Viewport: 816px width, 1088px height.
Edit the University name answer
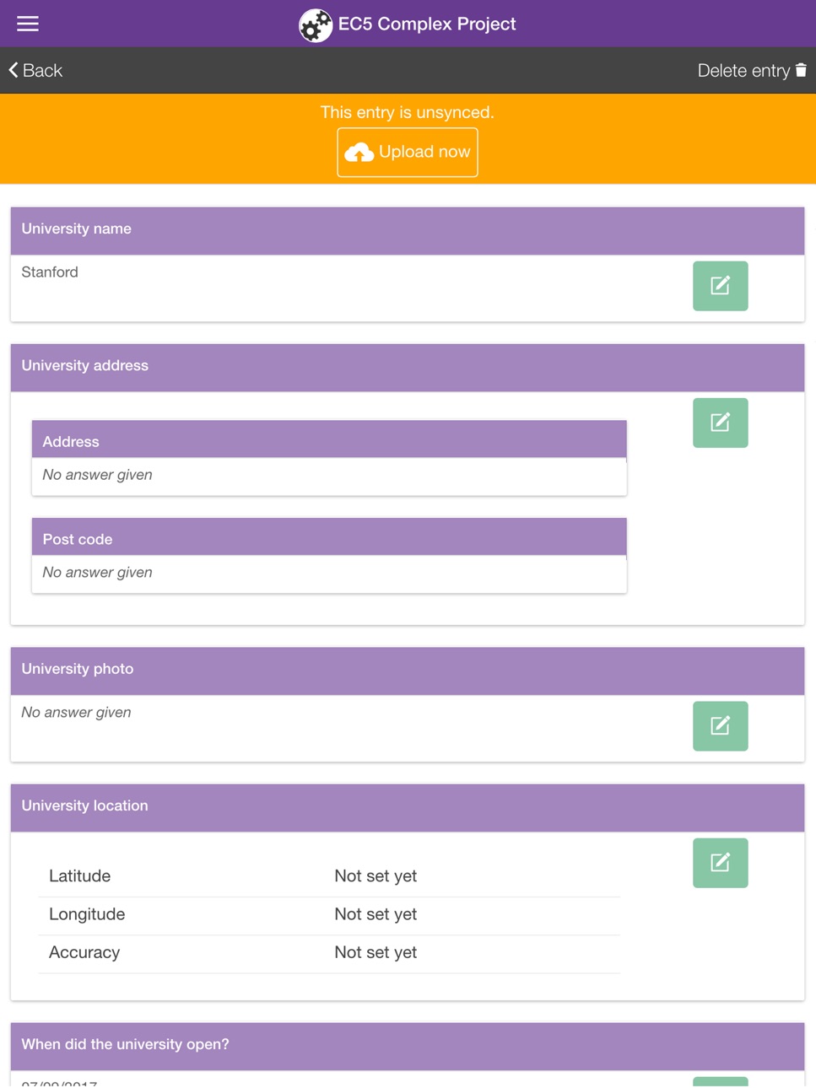(x=720, y=286)
